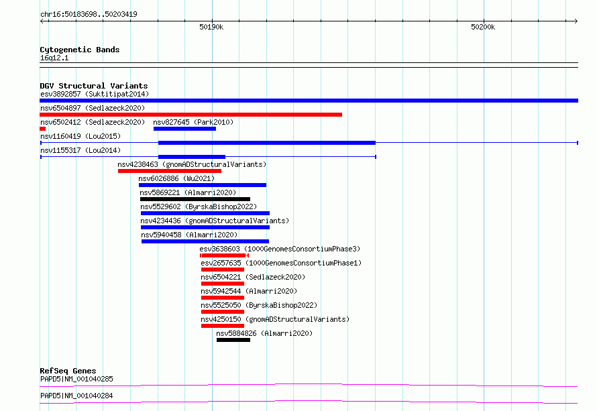The height and width of the screenshot is (411, 597).
Task: Click black nsv5884826 variant bar
Action: [x=233, y=340]
